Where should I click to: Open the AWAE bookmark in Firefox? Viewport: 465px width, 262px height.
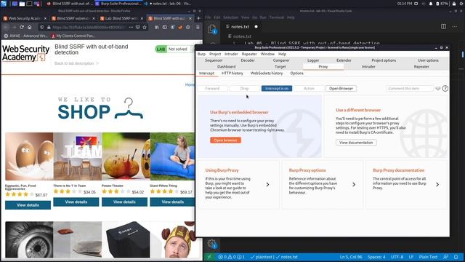pyautogui.click(x=26, y=36)
